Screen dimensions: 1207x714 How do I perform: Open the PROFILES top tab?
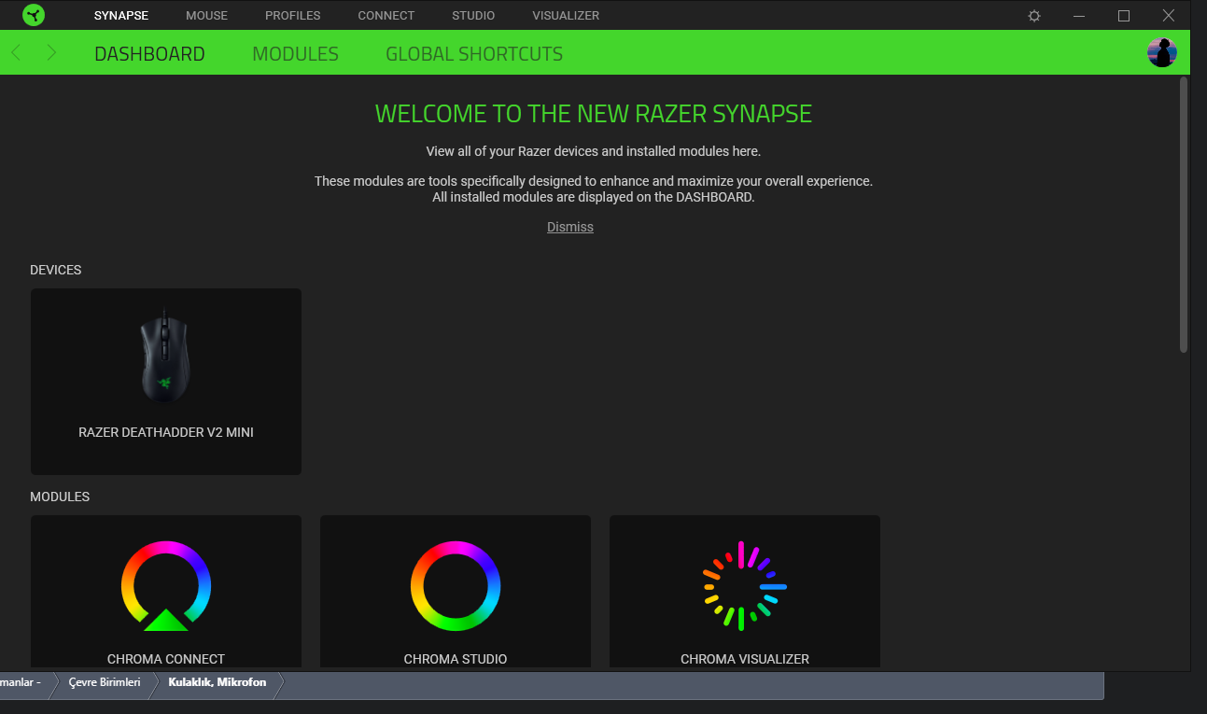point(292,16)
